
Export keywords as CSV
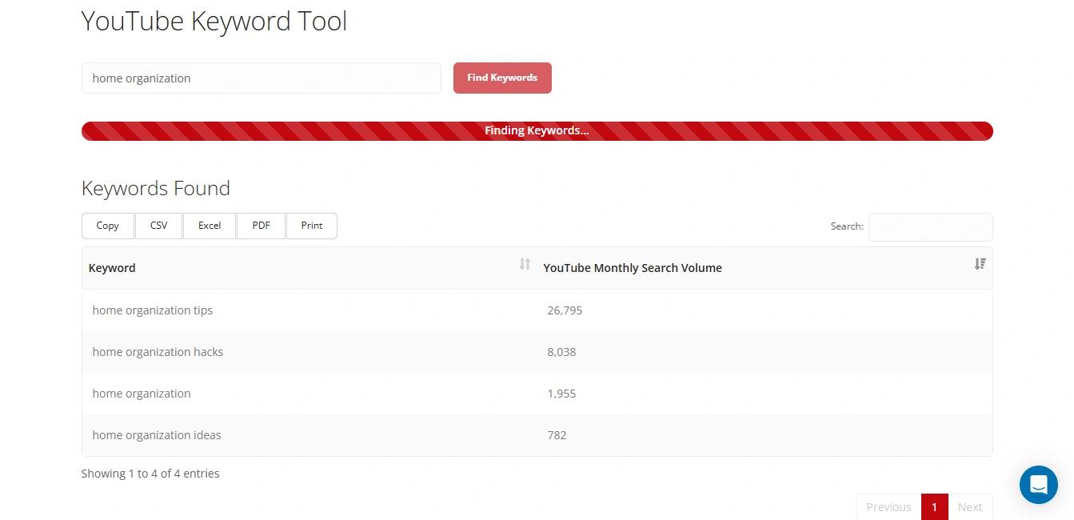coord(159,226)
